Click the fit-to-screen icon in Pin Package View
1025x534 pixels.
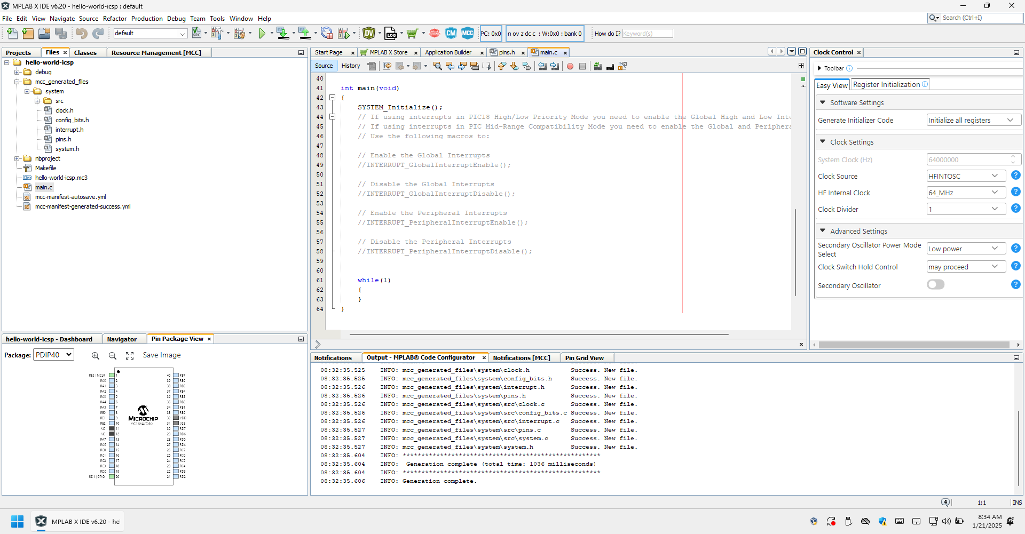(130, 356)
